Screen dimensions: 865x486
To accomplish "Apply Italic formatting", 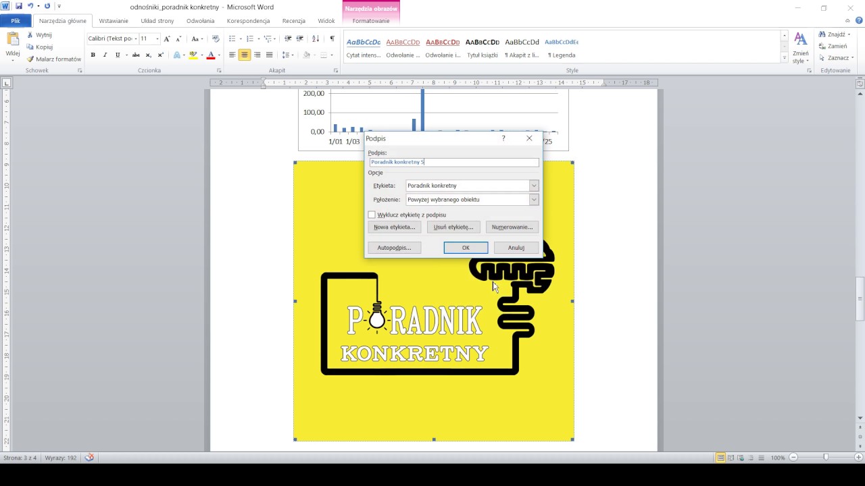I will pos(105,55).
